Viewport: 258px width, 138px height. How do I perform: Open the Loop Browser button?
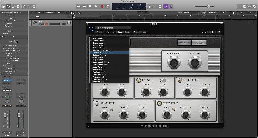249,7
